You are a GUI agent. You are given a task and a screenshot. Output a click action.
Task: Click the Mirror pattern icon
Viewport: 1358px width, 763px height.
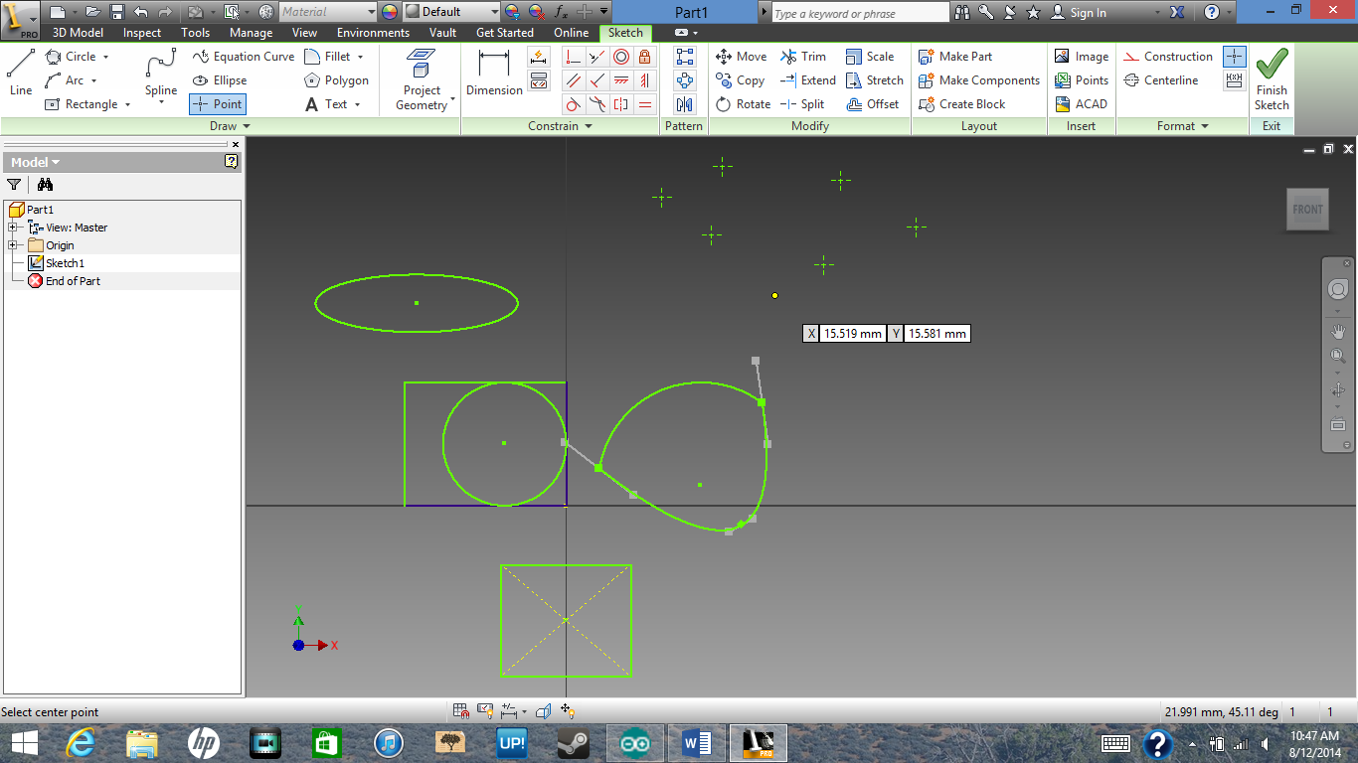pos(685,104)
